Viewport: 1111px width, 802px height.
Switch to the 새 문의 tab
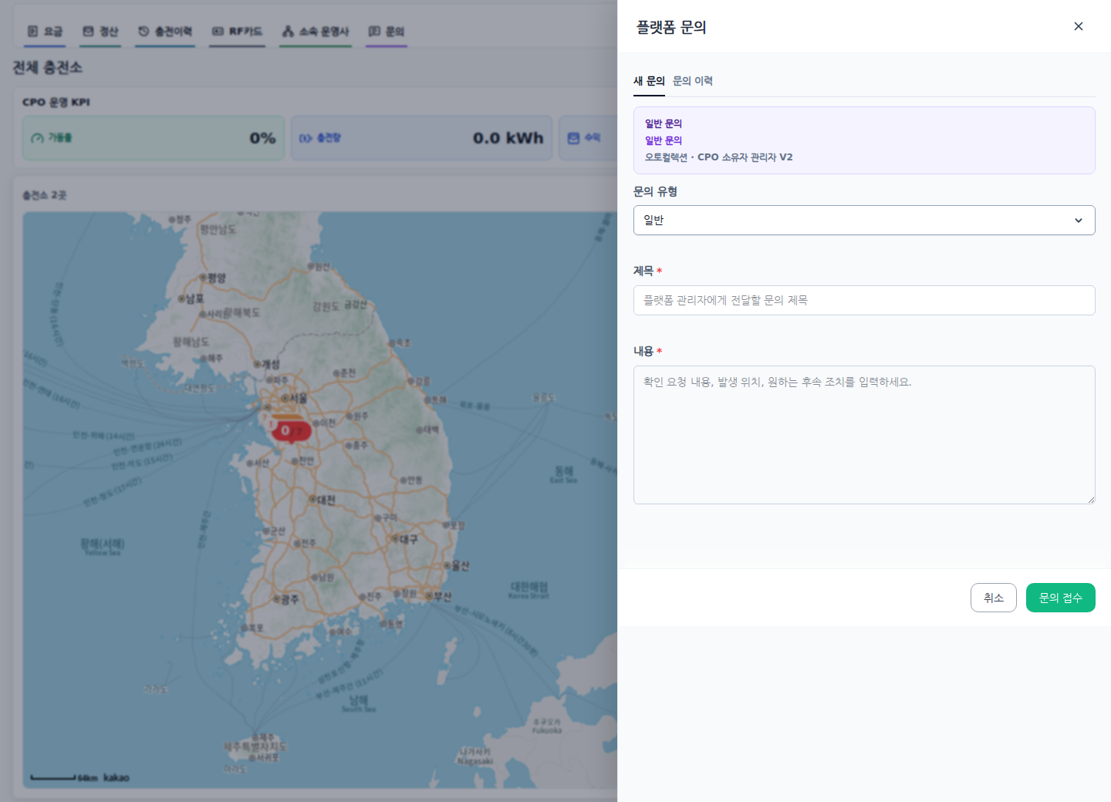point(649,81)
